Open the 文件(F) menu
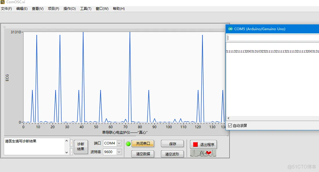The width and height of the screenshot is (319, 172). [x=6, y=8]
